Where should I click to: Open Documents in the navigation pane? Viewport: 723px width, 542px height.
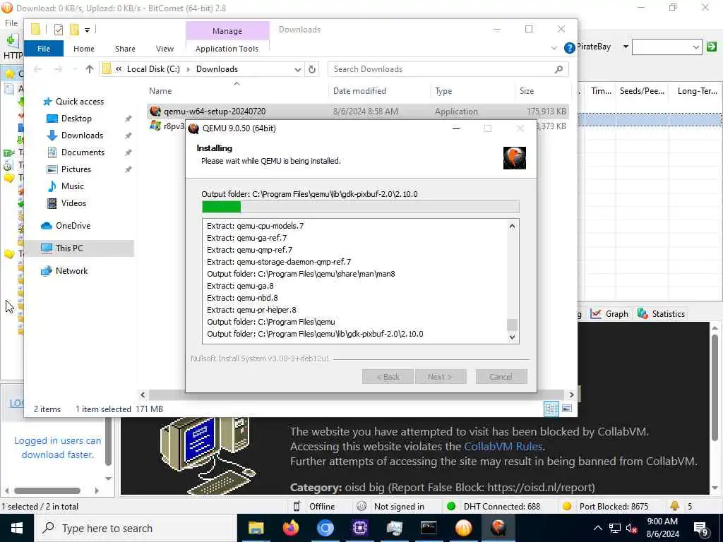click(83, 152)
